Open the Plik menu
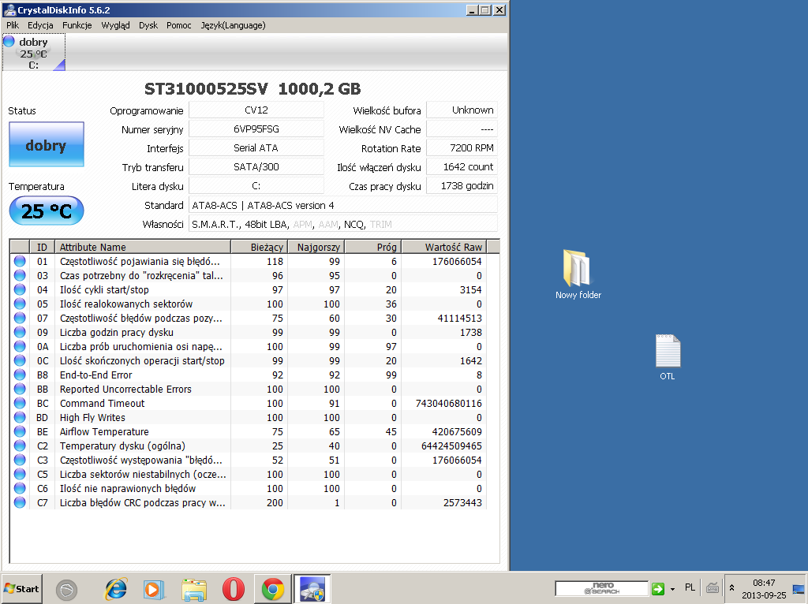 pyautogui.click(x=13, y=25)
